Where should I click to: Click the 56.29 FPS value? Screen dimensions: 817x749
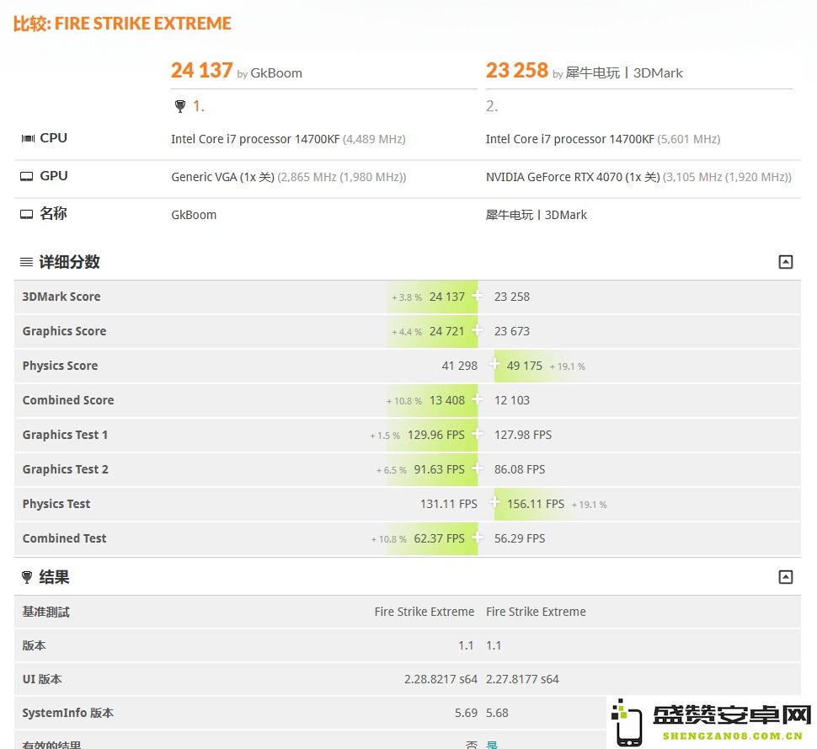(x=520, y=538)
